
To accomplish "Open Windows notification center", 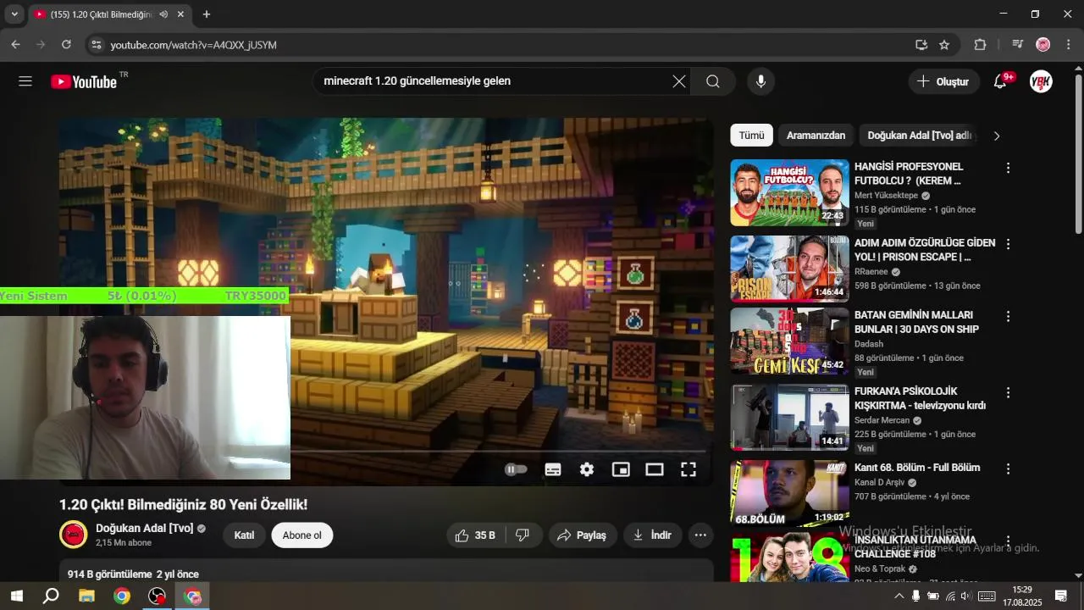I will [x=1061, y=596].
